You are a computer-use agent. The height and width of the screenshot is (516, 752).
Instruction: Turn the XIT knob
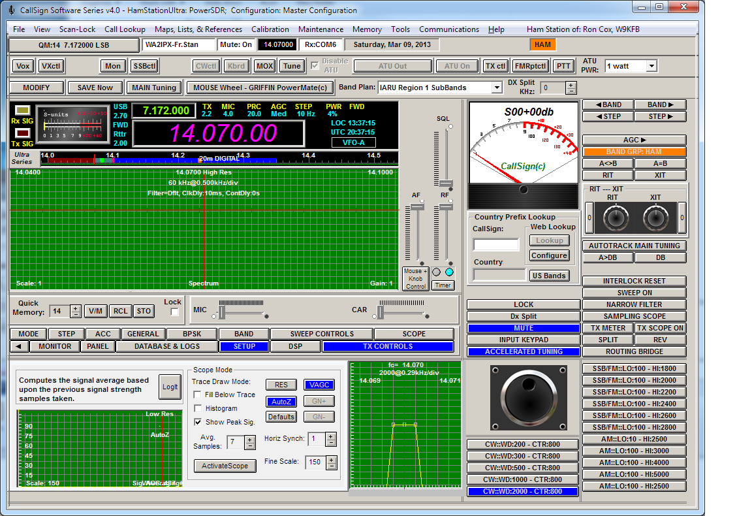coord(655,218)
